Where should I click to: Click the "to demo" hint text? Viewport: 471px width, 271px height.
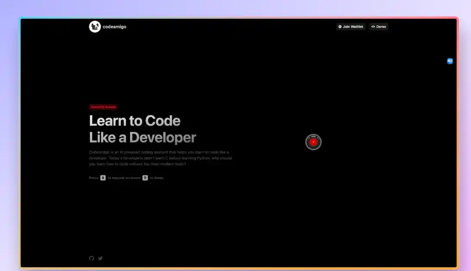click(156, 178)
